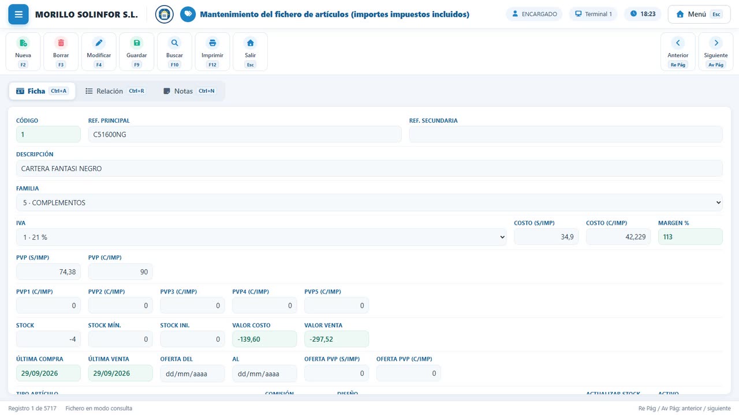
Task: Click the Oferta PVP (C/IMP) field
Action: (x=409, y=373)
